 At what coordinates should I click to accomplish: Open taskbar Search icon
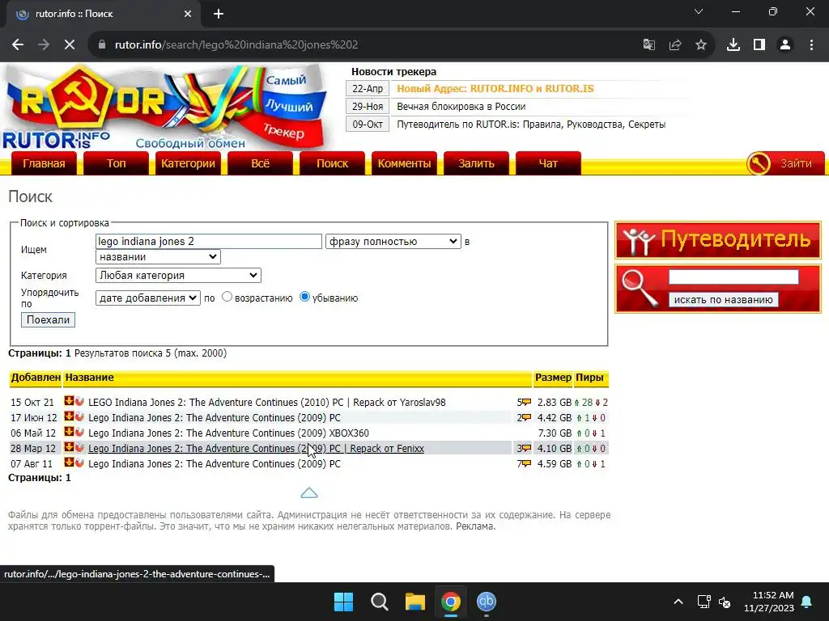click(379, 602)
